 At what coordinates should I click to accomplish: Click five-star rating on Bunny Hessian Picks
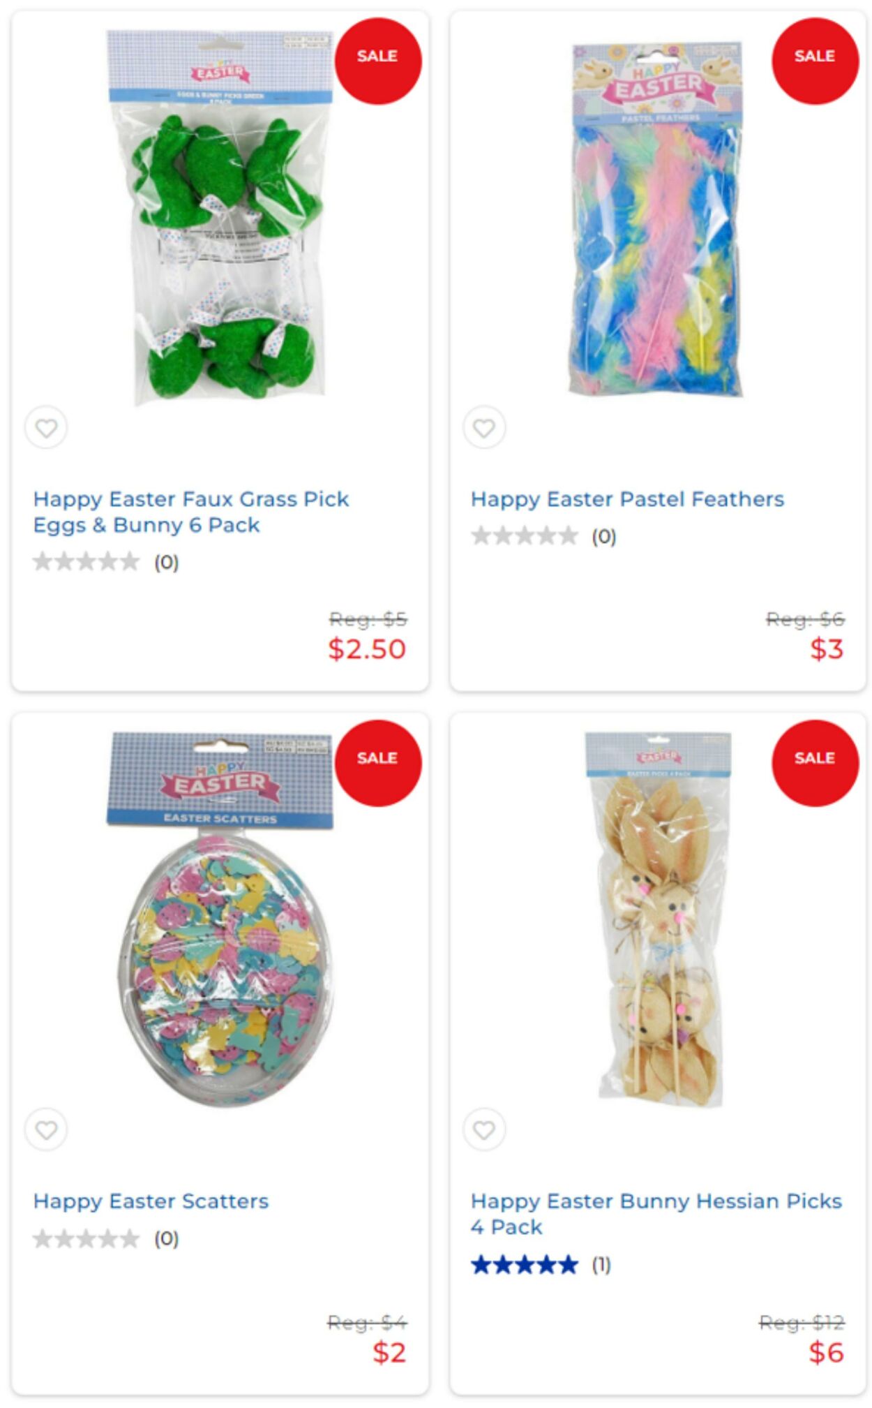tap(525, 1264)
